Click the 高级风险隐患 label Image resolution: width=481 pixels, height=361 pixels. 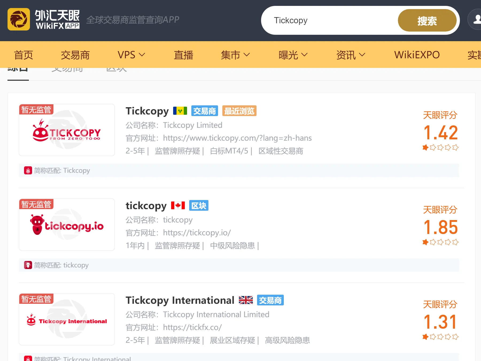click(287, 340)
